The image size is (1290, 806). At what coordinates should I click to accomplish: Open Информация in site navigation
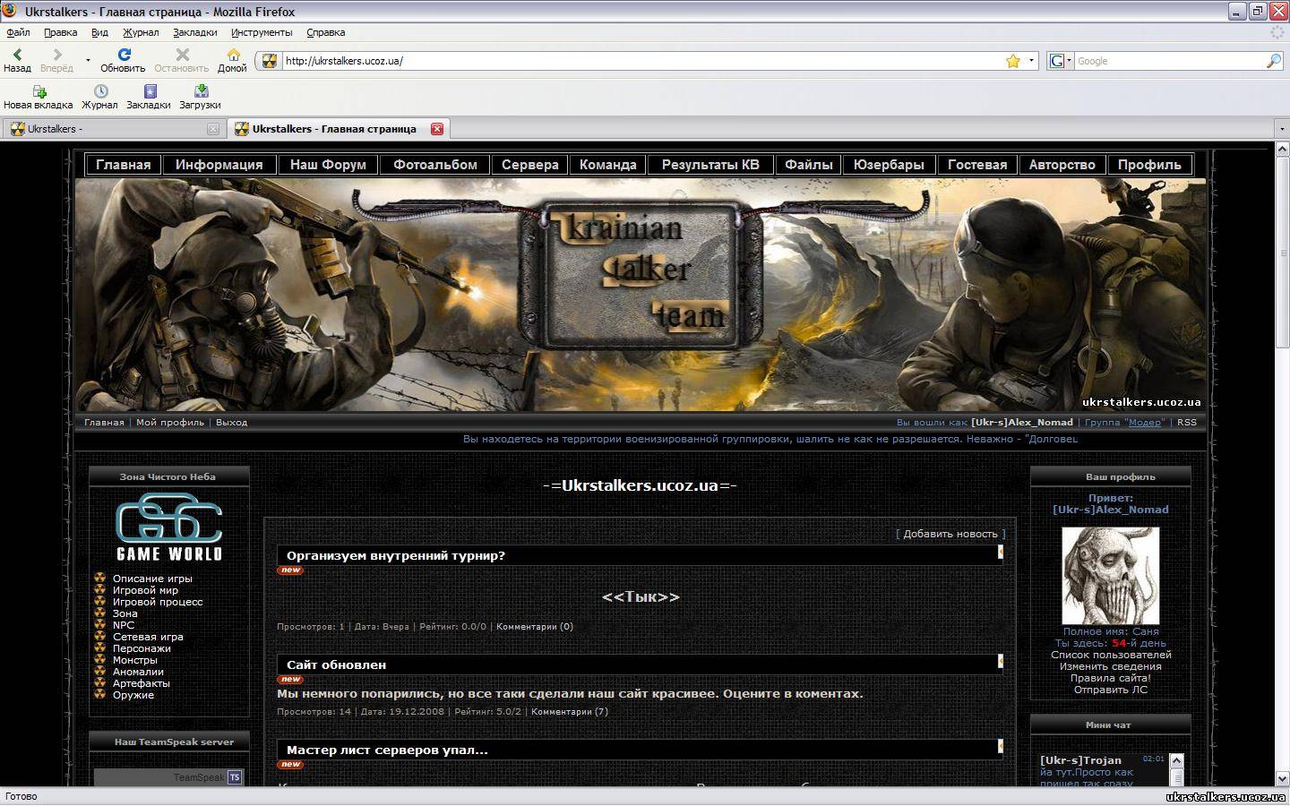point(219,165)
